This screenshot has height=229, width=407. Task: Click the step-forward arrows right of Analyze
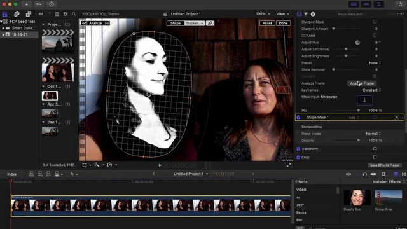[x=107, y=23]
